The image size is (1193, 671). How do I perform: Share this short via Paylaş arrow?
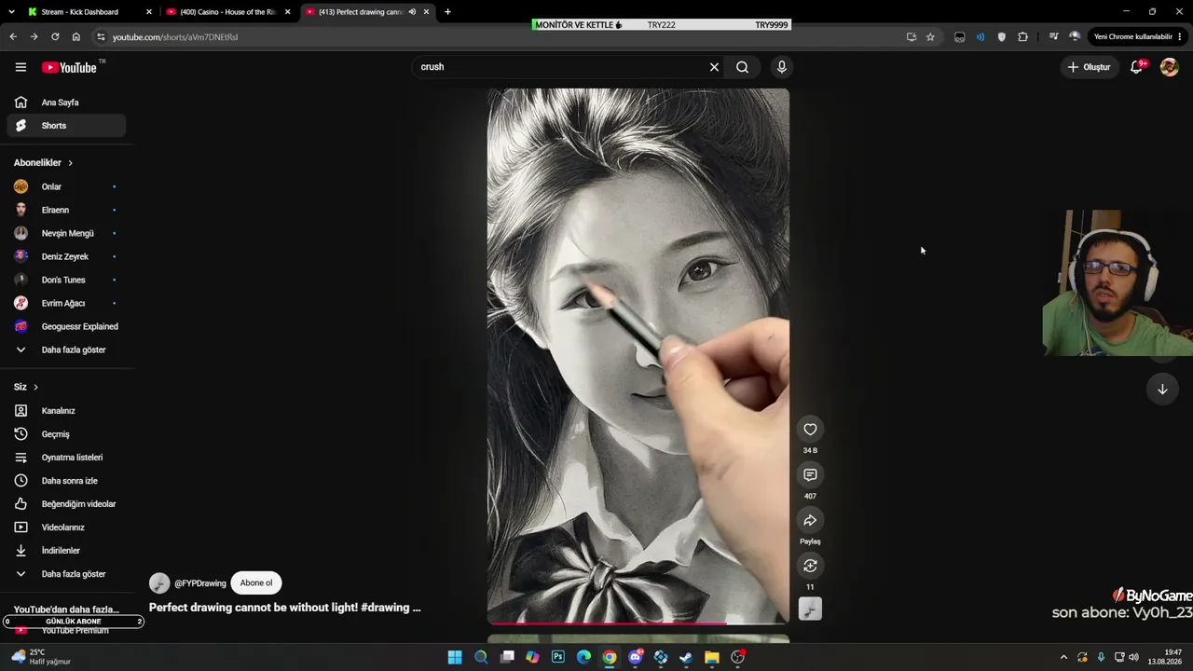coord(810,521)
